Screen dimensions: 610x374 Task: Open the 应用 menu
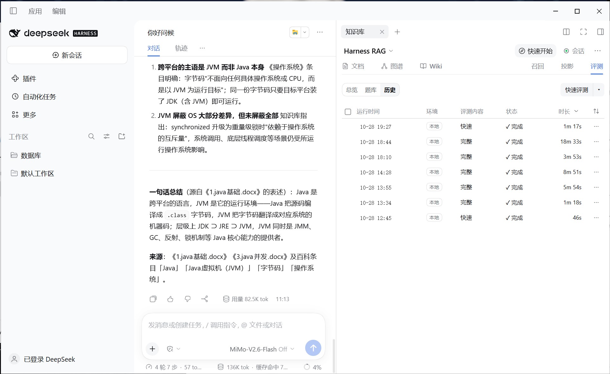tap(35, 11)
